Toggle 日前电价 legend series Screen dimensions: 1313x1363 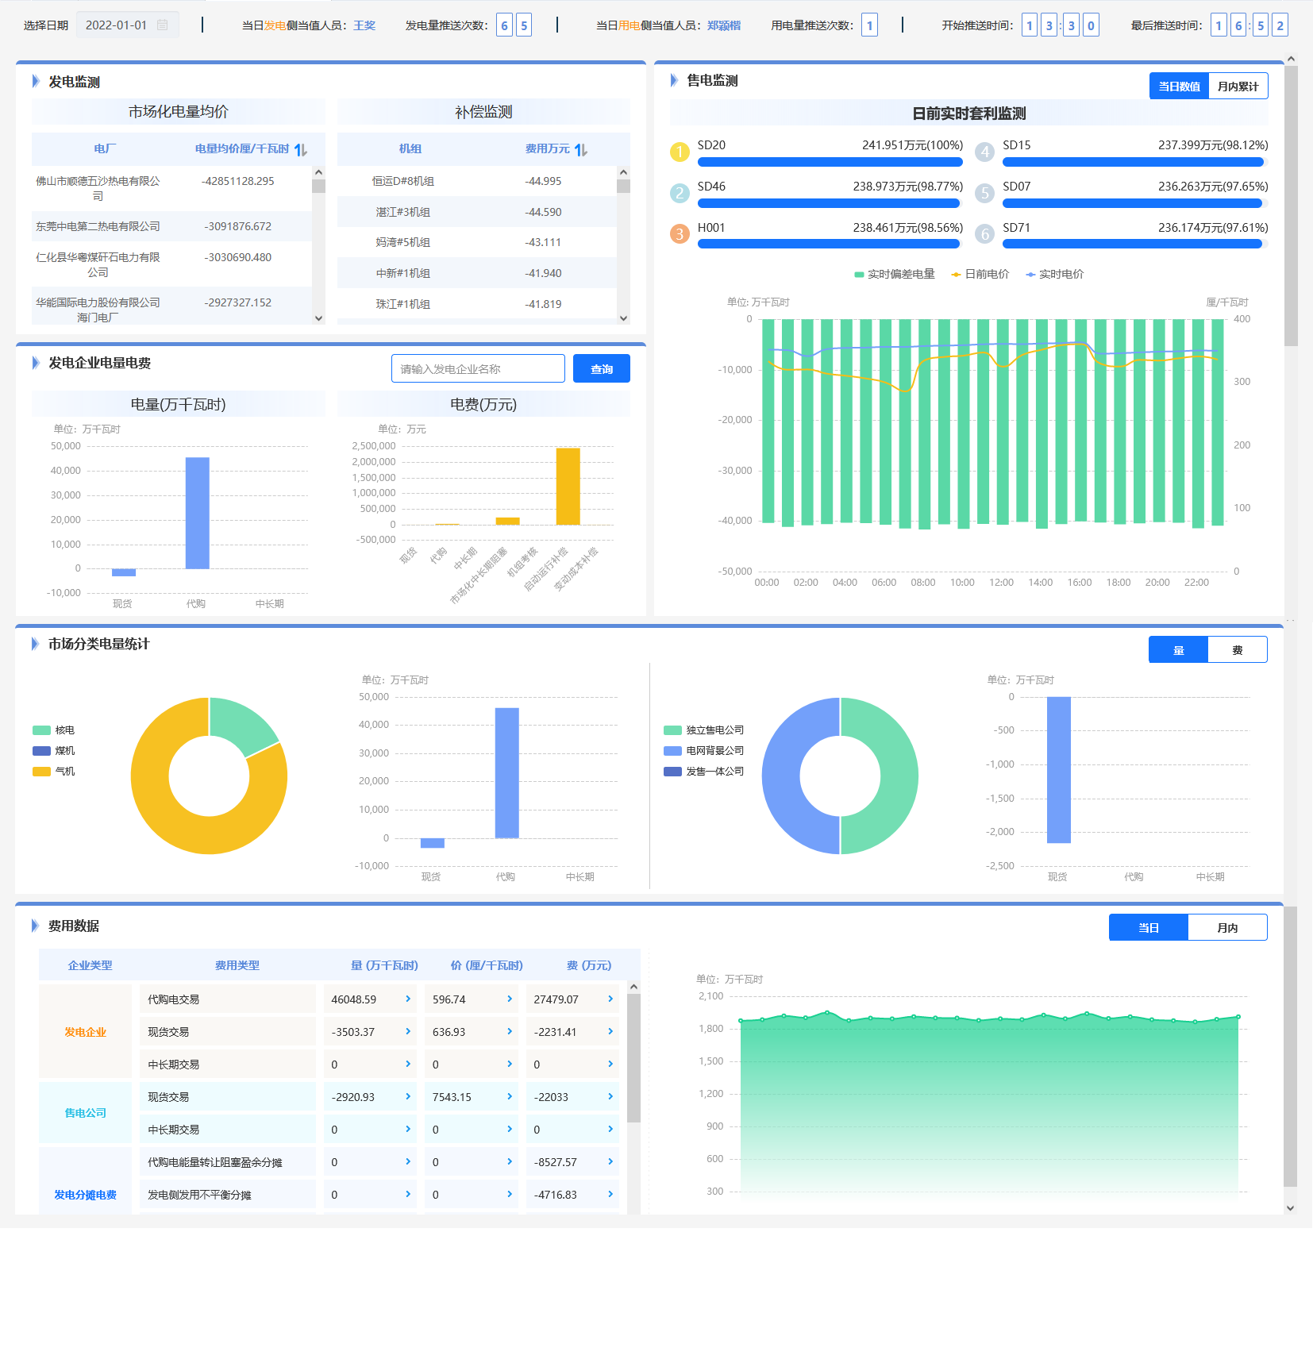point(980,274)
